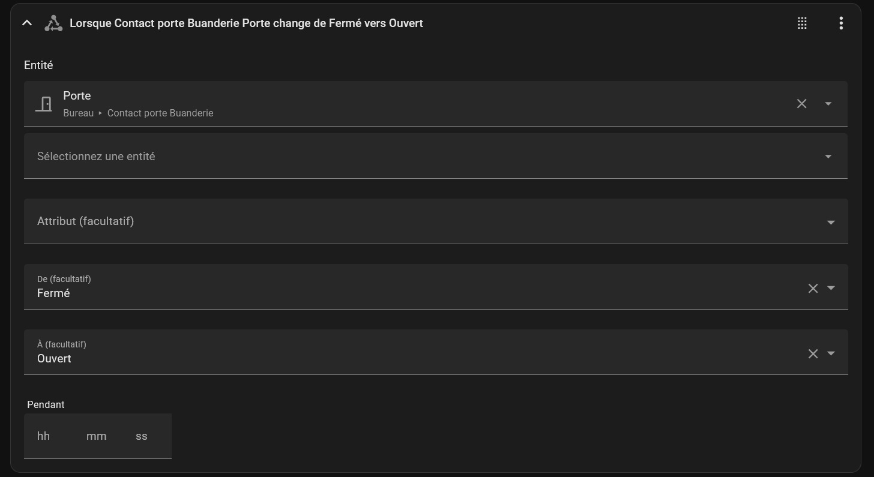Open the De (facultatif) dropdown arrow
Screen dimensions: 874x477
[x=831, y=288]
